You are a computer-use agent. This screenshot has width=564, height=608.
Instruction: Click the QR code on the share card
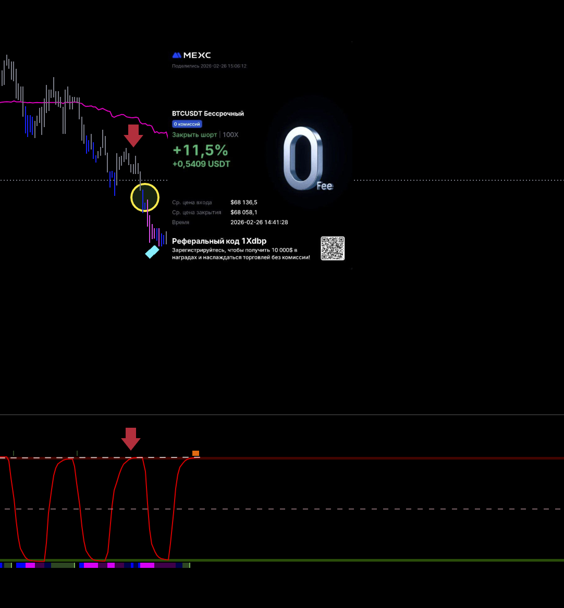pos(333,248)
